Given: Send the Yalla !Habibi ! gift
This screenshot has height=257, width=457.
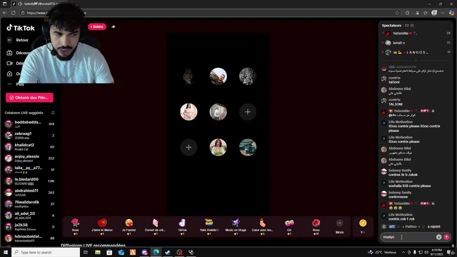Looking at the screenshot, I should pos(209,226).
